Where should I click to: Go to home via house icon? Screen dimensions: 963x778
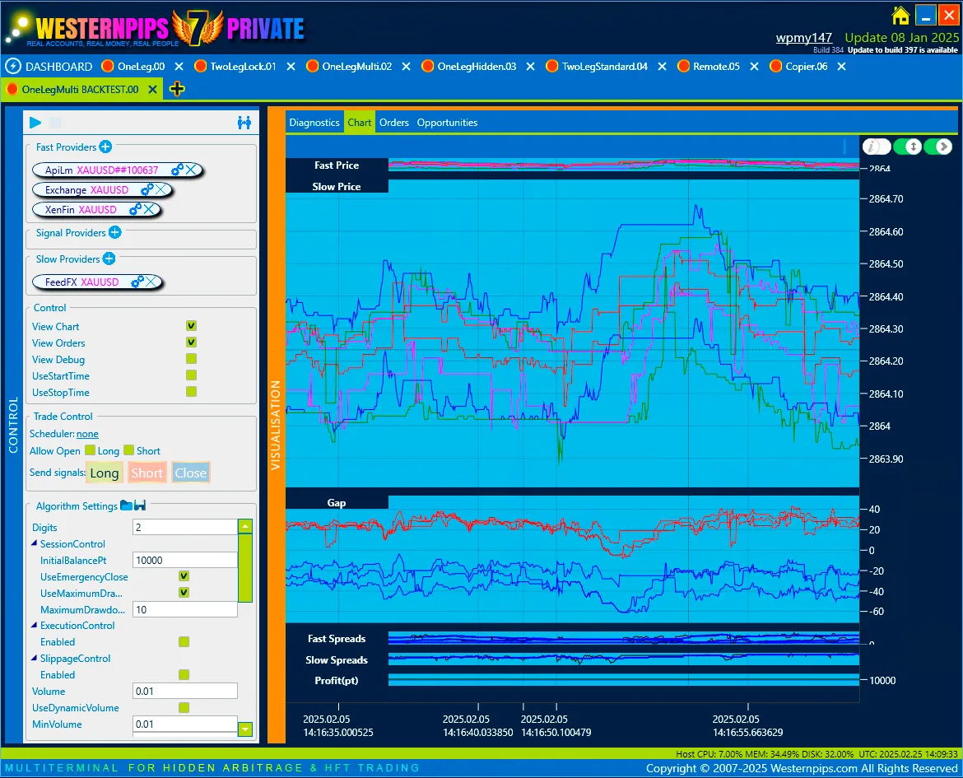(x=900, y=15)
